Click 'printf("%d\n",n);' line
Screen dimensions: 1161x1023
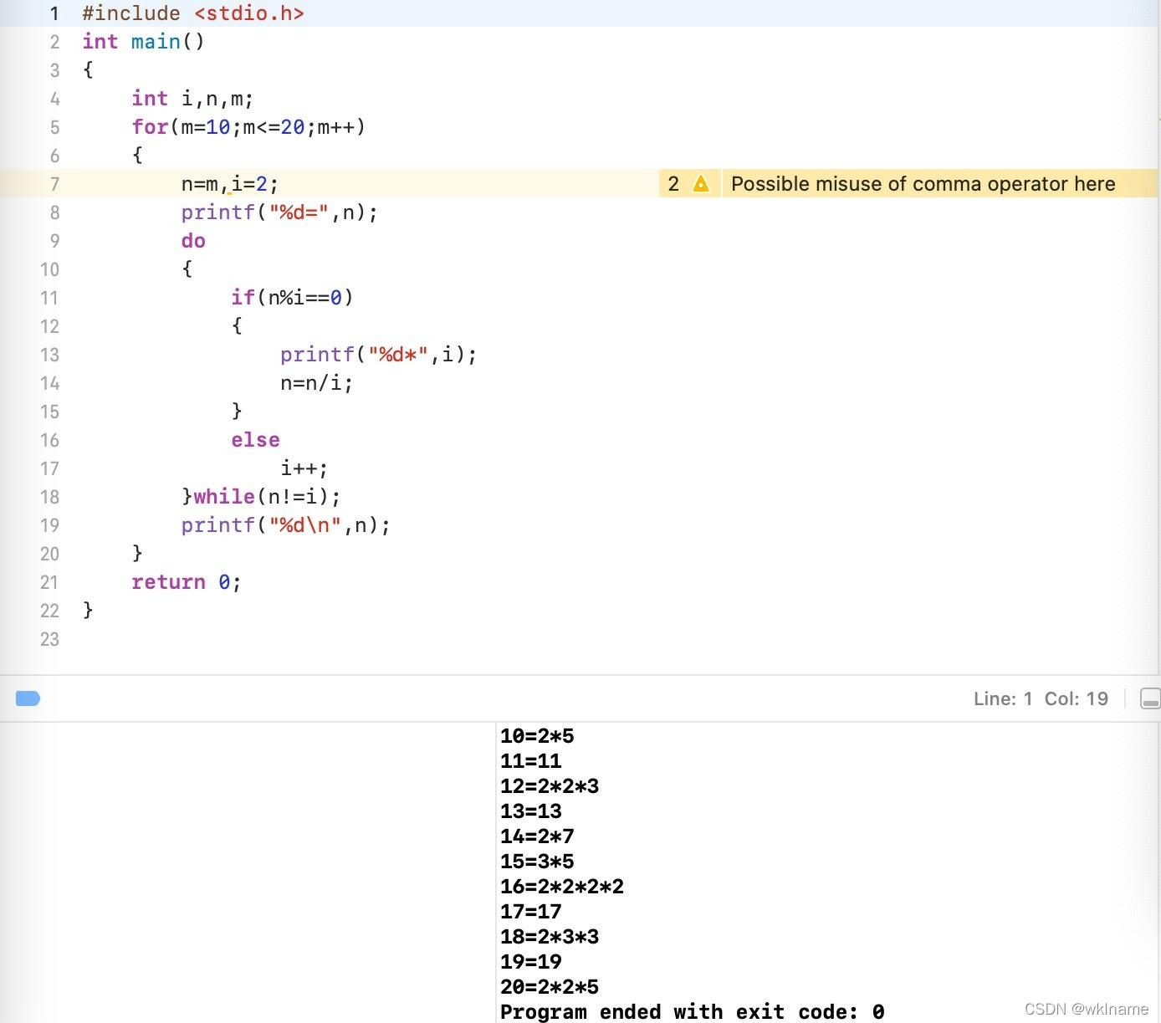point(285,525)
